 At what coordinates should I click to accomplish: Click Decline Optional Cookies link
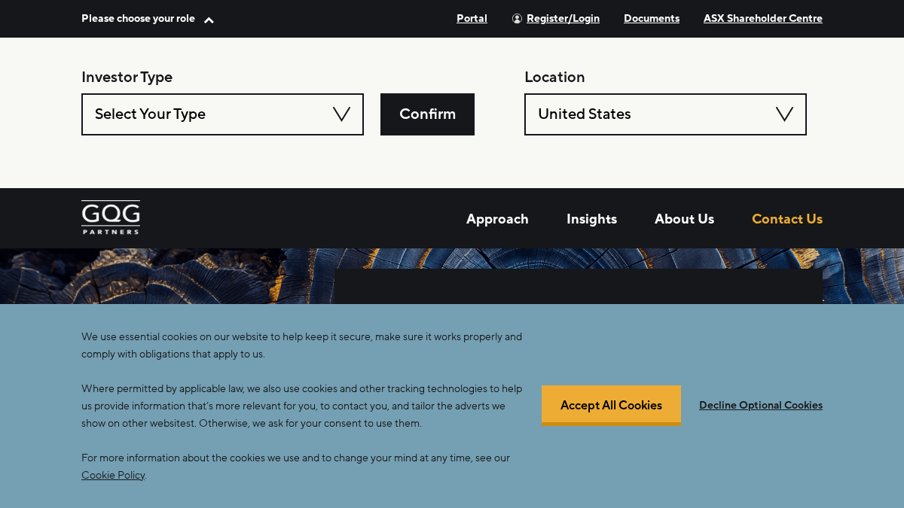761,405
